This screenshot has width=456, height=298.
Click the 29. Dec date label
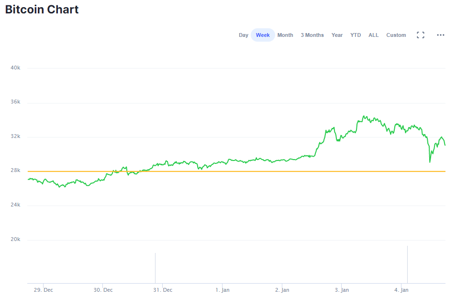pyautogui.click(x=44, y=290)
